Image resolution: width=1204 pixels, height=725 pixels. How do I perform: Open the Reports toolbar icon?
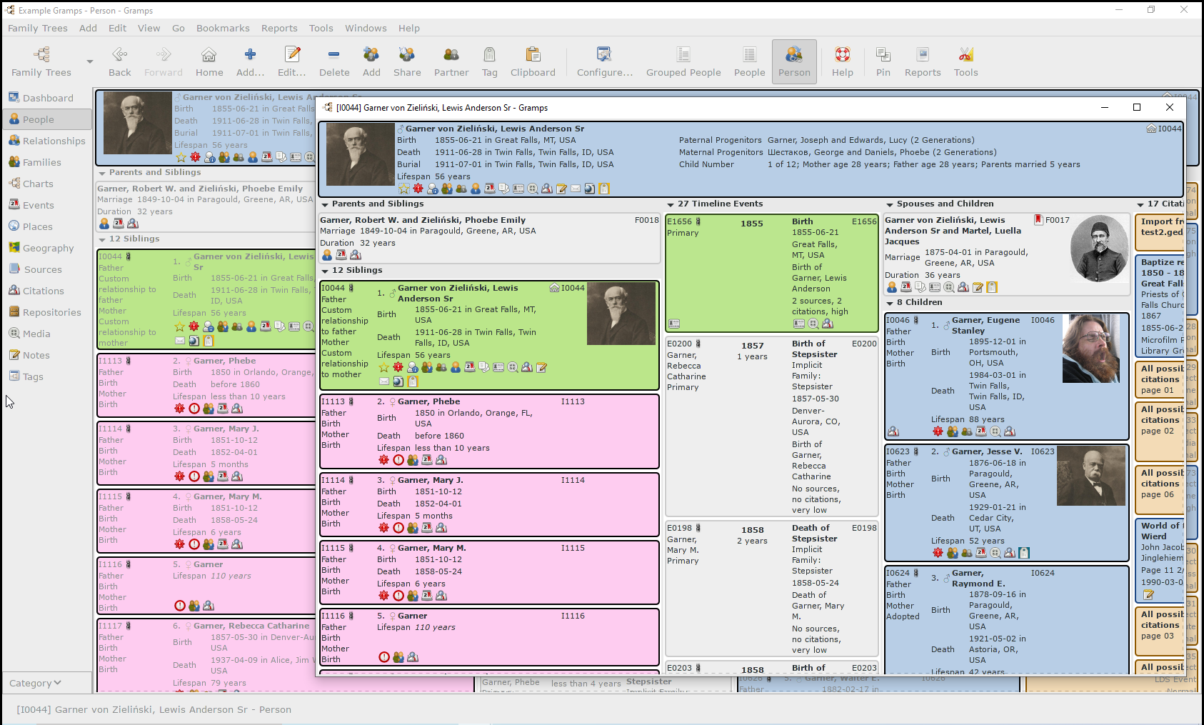(x=923, y=62)
